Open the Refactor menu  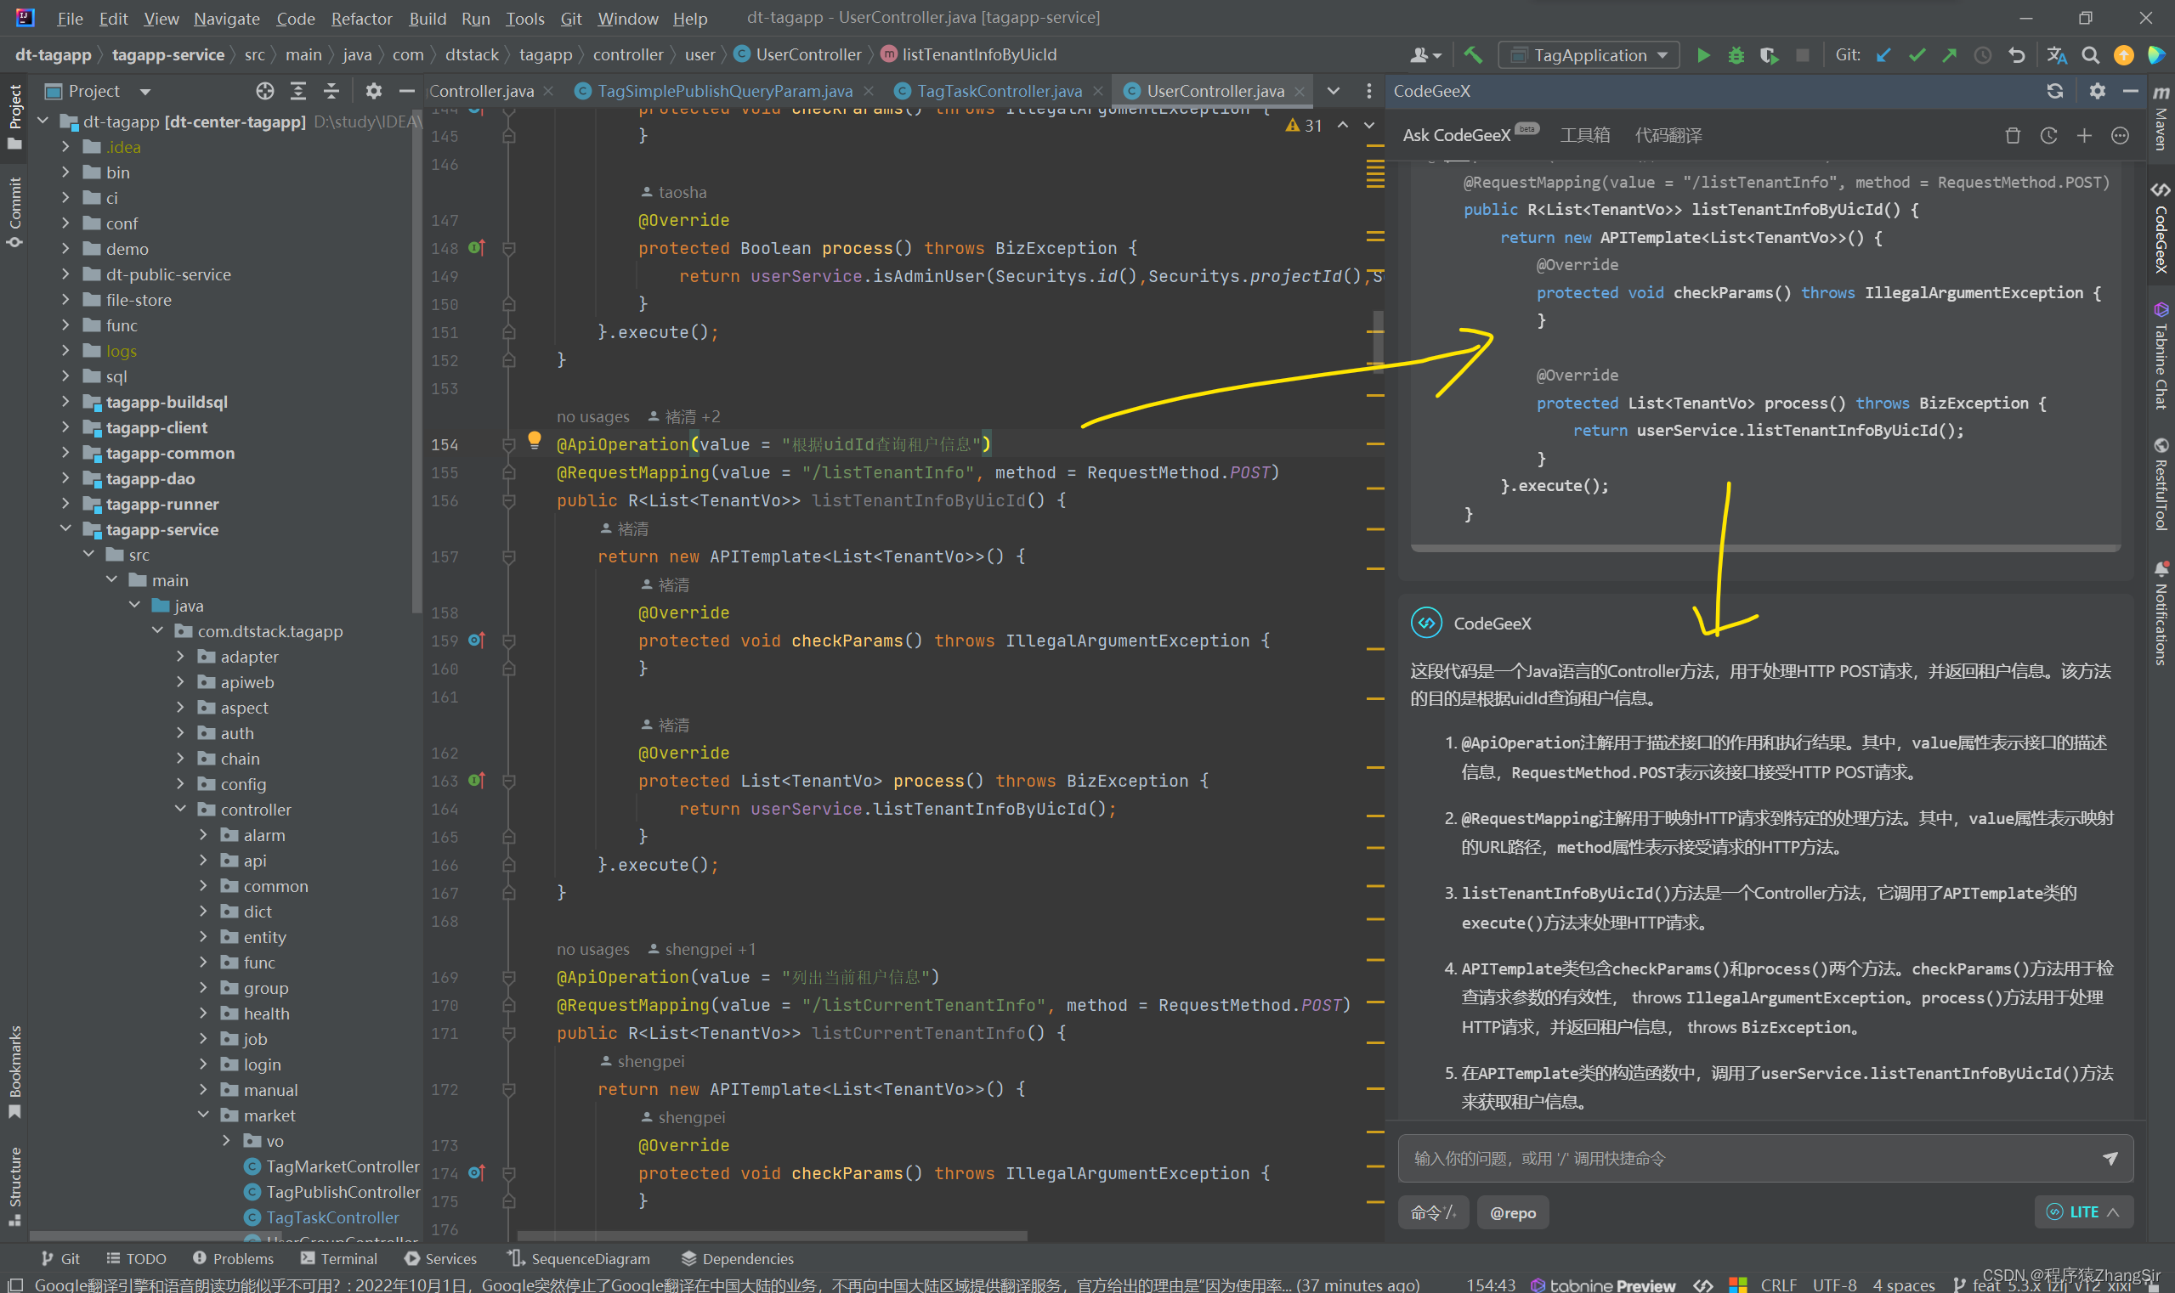[362, 19]
